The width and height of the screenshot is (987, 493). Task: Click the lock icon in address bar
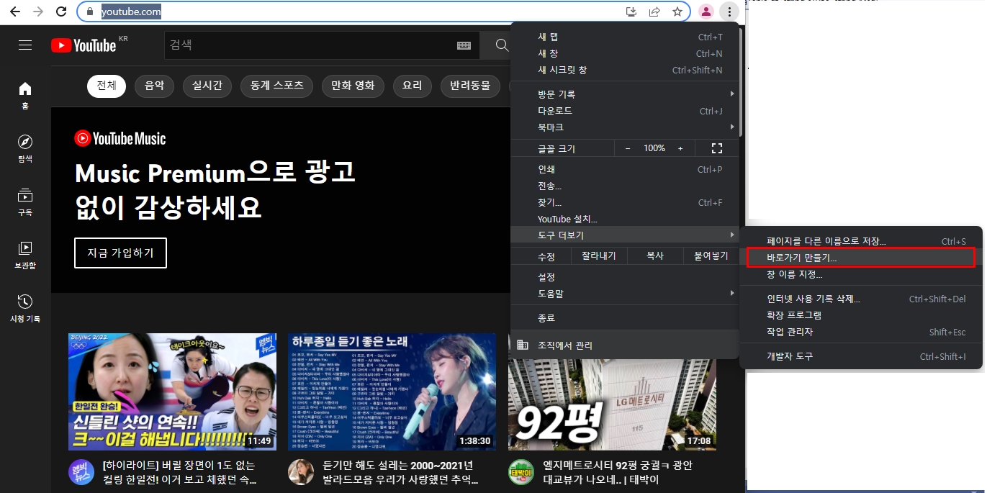pyautogui.click(x=91, y=12)
